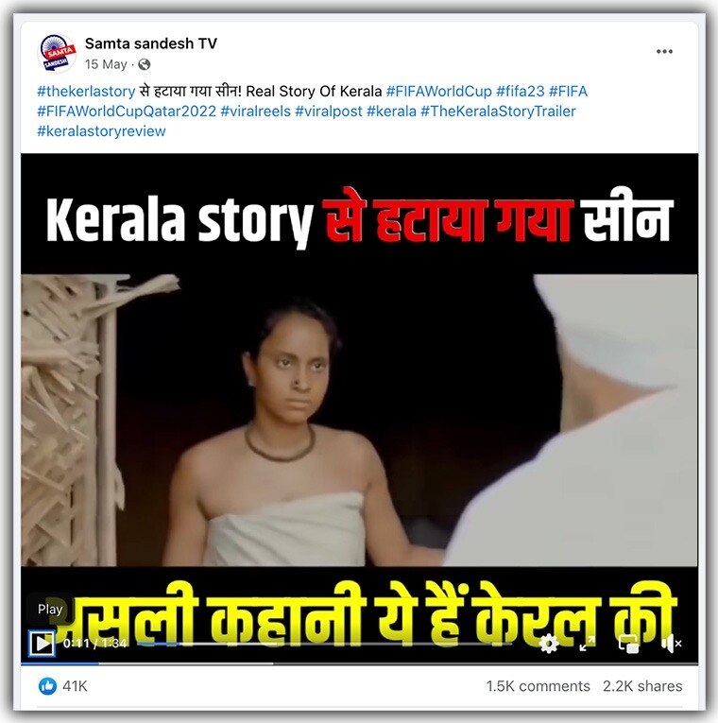Unmute the video speaker icon

(x=671, y=644)
